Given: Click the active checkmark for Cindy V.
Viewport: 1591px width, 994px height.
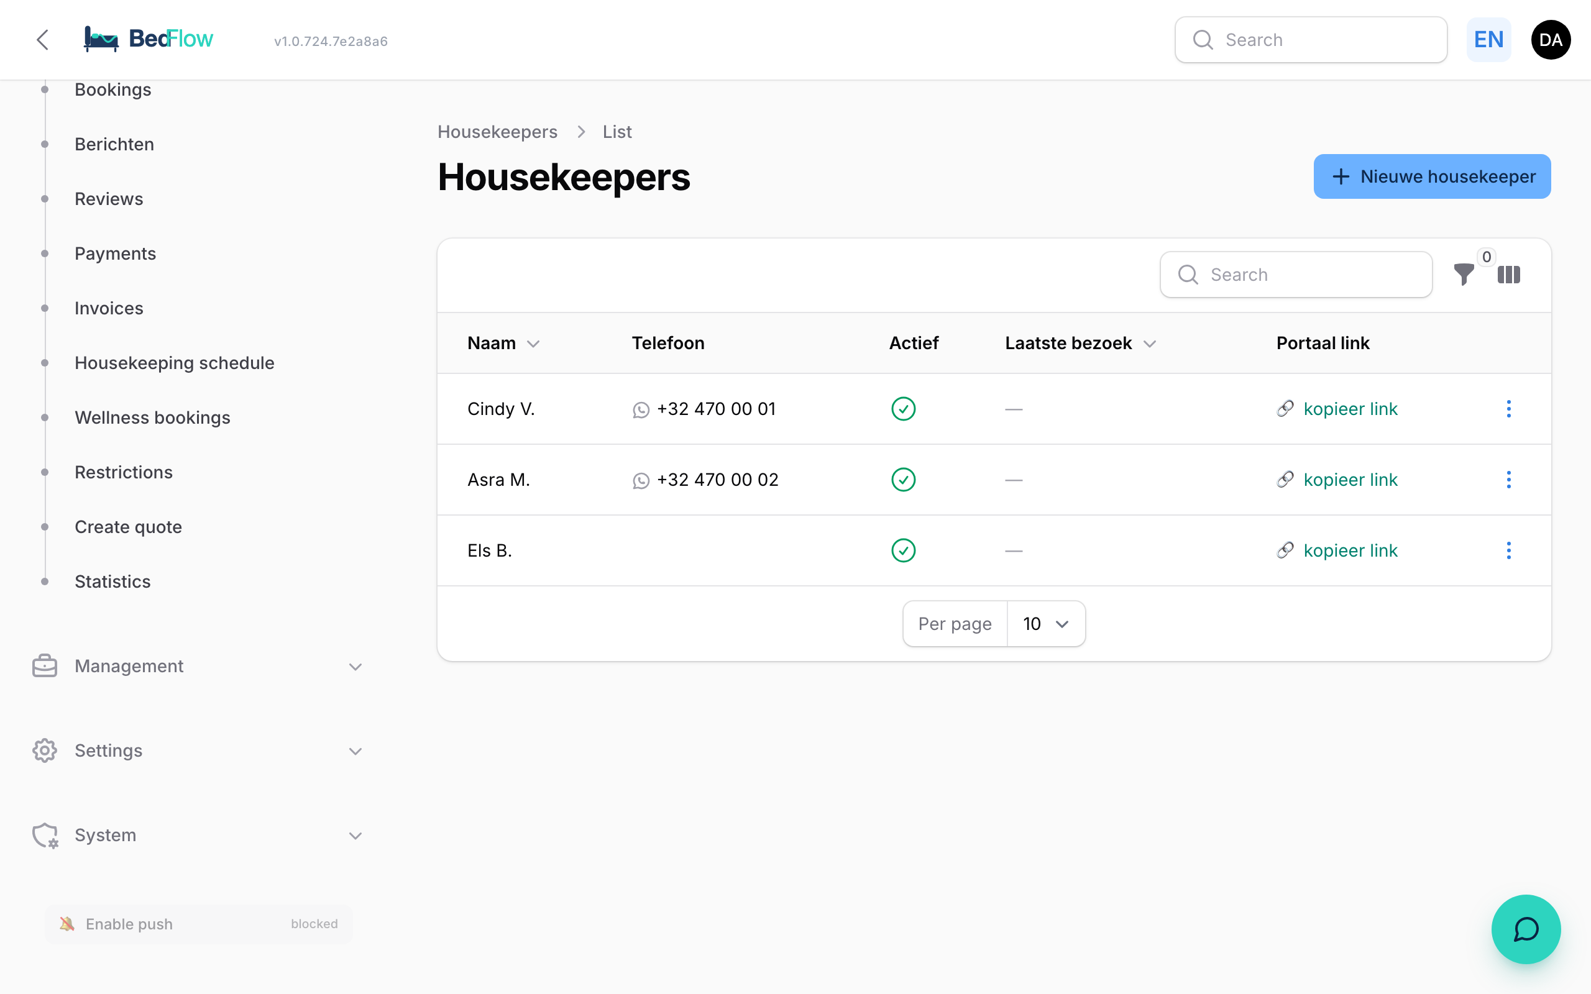Looking at the screenshot, I should pos(903,409).
